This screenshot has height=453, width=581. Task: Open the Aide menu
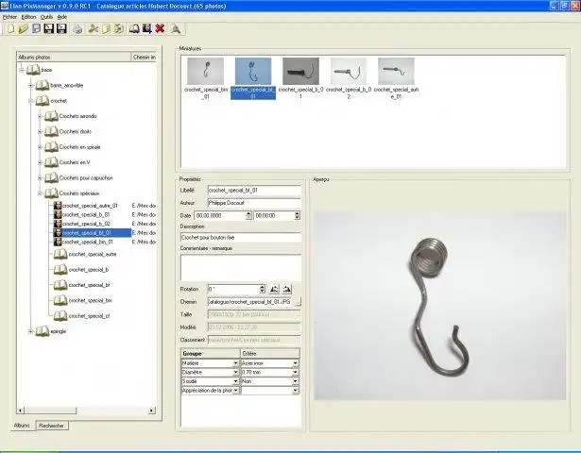click(x=62, y=17)
